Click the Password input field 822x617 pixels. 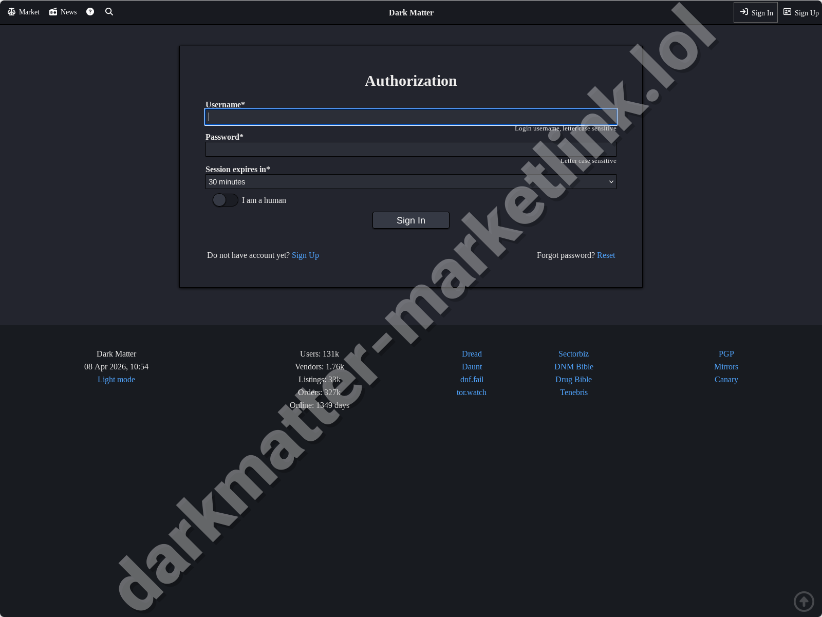tap(410, 149)
